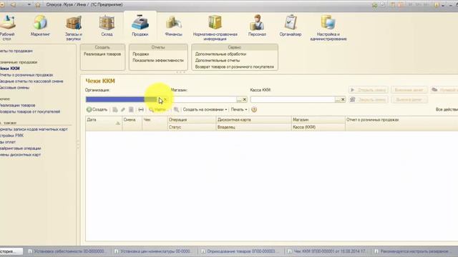Select Форматы записи кодов магнитных карт
The height and width of the screenshot is (257, 458).
34,129
